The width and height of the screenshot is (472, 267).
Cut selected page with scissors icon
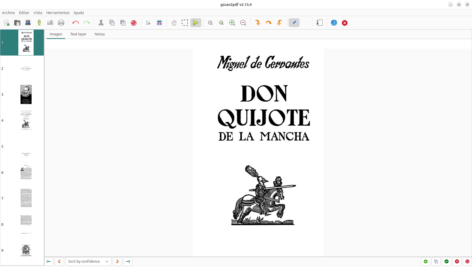pos(101,23)
